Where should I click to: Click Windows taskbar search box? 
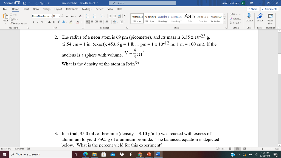40,154
